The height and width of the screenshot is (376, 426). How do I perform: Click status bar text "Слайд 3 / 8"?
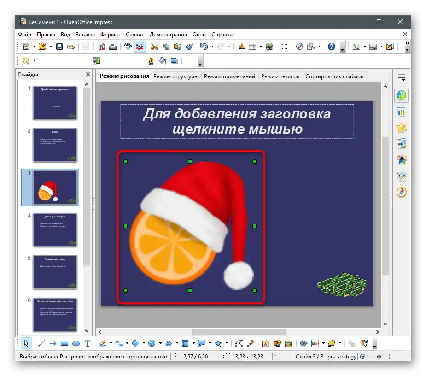(x=309, y=357)
